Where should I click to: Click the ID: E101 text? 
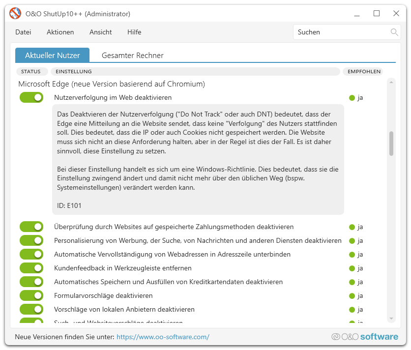click(69, 205)
